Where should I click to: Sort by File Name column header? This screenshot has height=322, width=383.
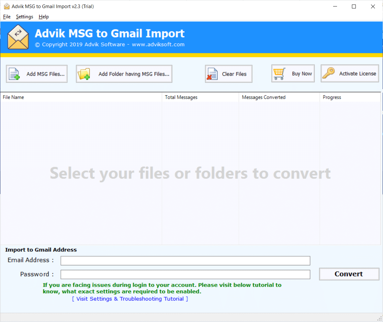pos(81,97)
